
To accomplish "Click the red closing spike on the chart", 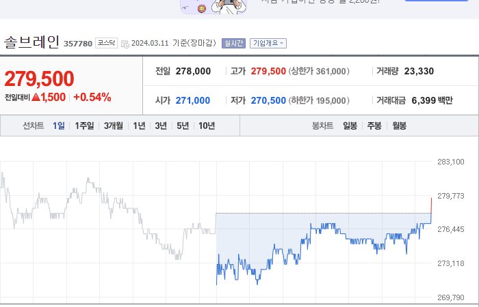I will (x=431, y=205).
